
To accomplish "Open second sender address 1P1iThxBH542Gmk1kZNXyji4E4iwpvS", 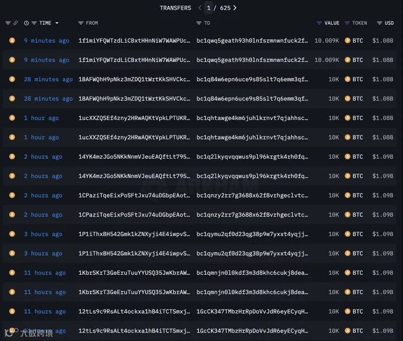I will 135,253.
